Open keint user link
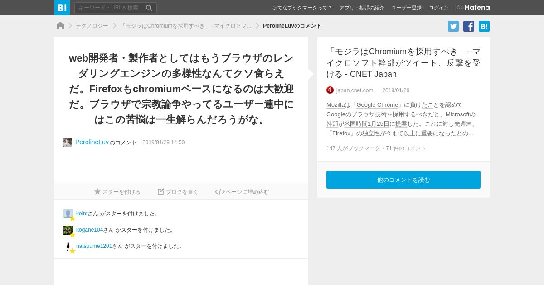The width and height of the screenshot is (544, 285). click(82, 214)
